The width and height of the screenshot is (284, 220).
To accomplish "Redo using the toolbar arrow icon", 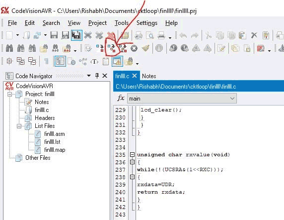I will (x=195, y=35).
